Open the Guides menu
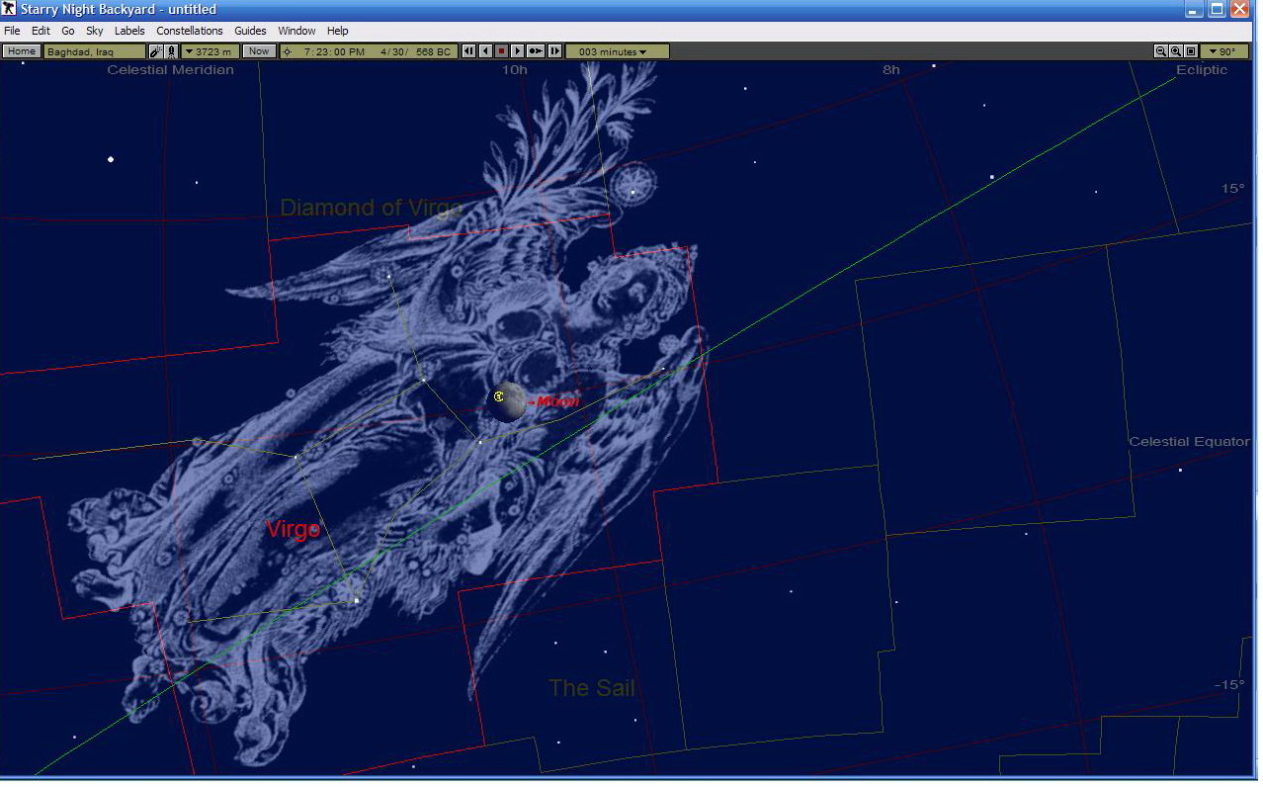Image resolution: width=1263 pixels, height=787 pixels. 250,31
